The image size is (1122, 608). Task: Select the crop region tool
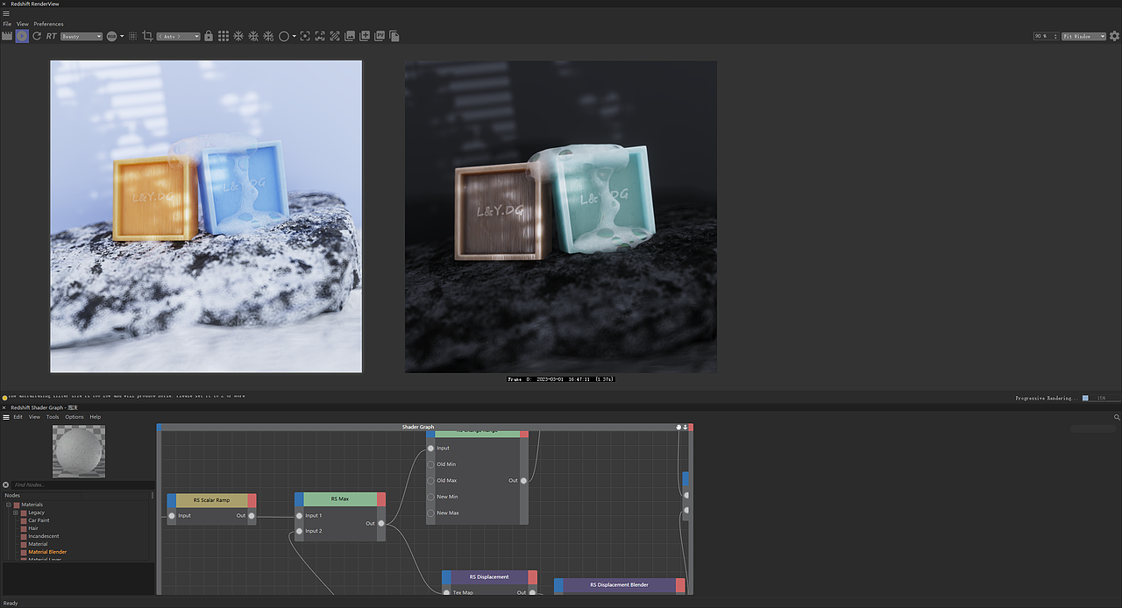pyautogui.click(x=147, y=36)
